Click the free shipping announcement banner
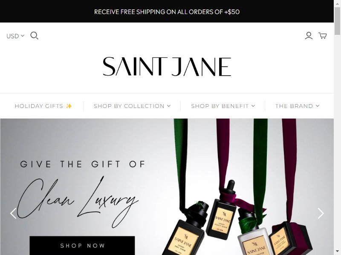This screenshot has width=341, height=255. coord(167,11)
